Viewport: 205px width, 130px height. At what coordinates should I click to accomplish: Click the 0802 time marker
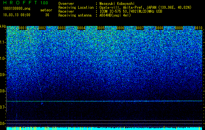42,28
